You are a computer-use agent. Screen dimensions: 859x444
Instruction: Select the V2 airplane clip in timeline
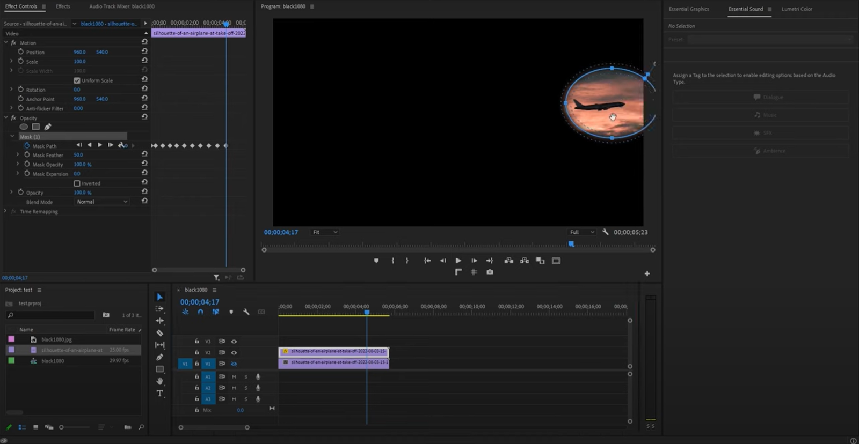pos(333,351)
